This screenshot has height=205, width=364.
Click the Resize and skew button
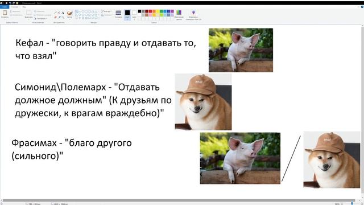42,15
